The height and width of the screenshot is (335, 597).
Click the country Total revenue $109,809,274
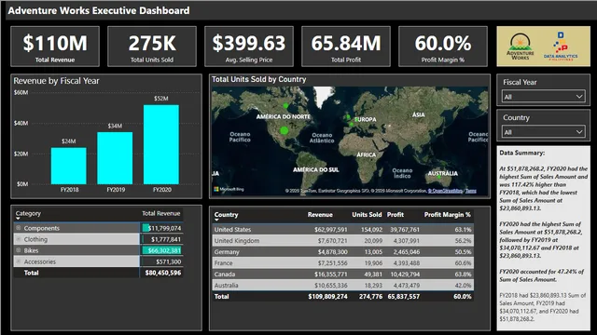(x=327, y=296)
